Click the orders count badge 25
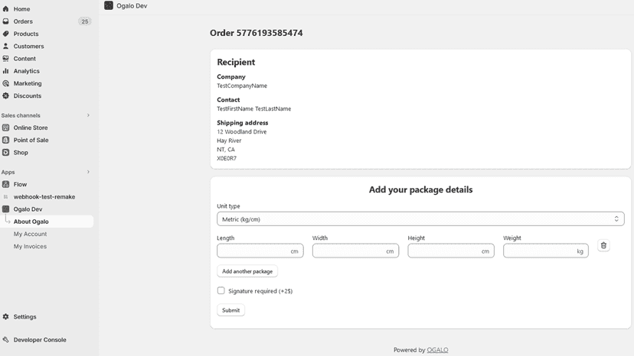 click(x=84, y=21)
